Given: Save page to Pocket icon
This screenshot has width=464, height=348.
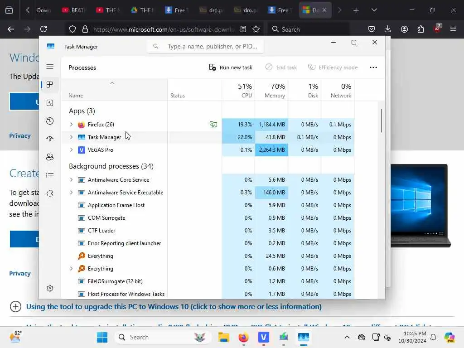Looking at the screenshot, I should click(372, 29).
